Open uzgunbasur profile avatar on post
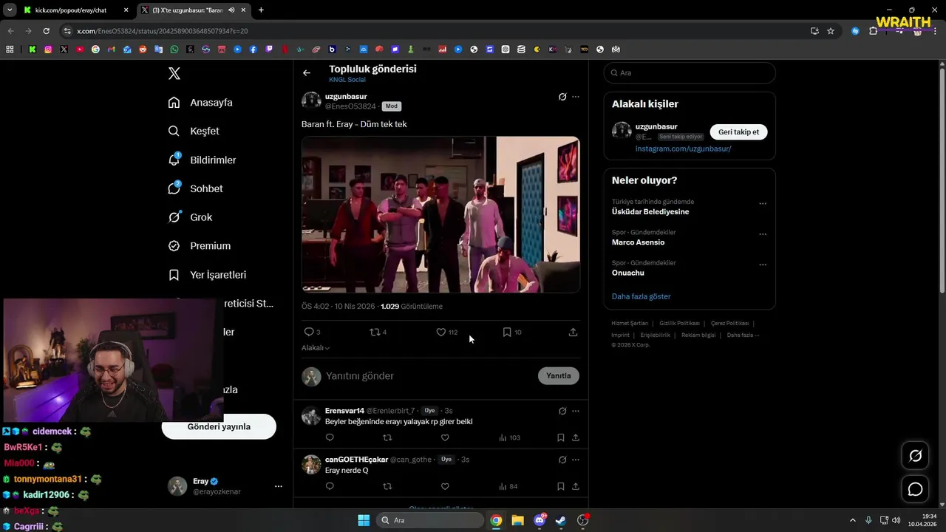 tap(311, 101)
